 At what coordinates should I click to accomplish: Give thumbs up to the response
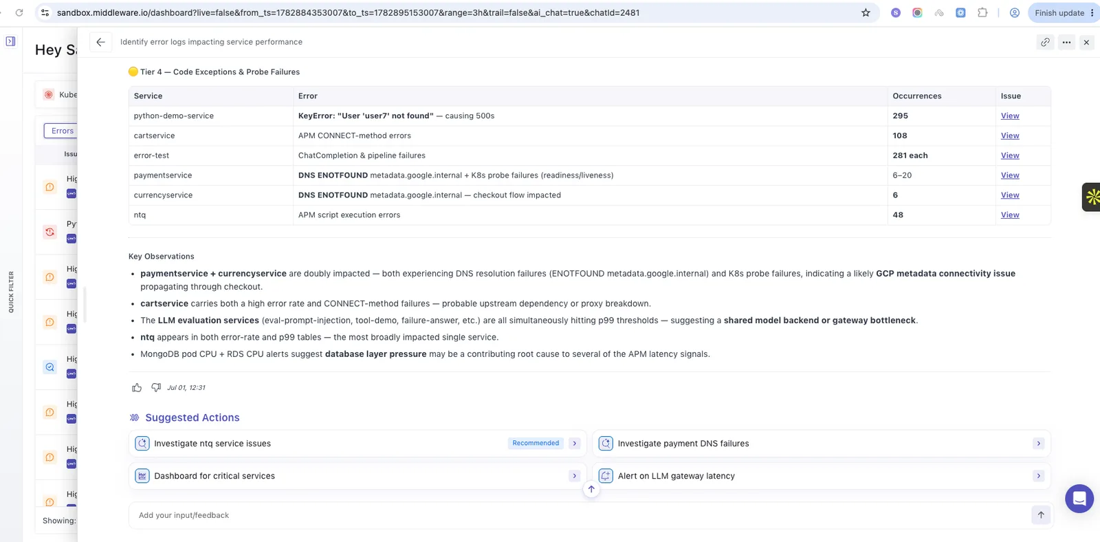(x=137, y=388)
